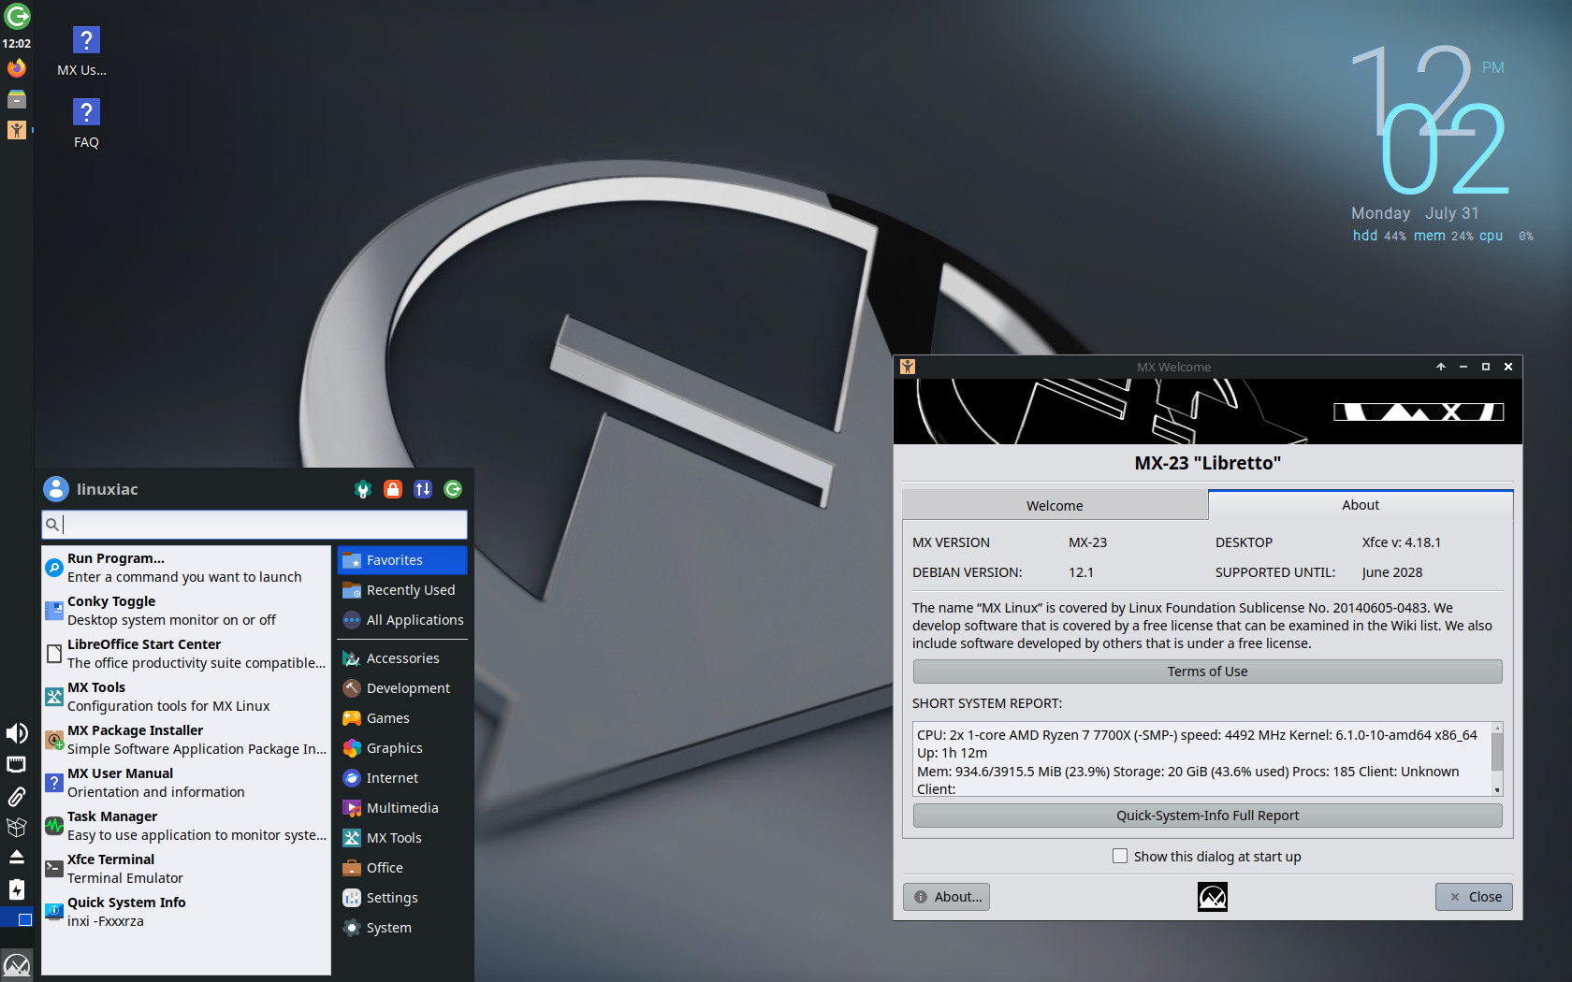Switch to the Welcome tab
The width and height of the screenshot is (1572, 982).
coord(1055,505)
